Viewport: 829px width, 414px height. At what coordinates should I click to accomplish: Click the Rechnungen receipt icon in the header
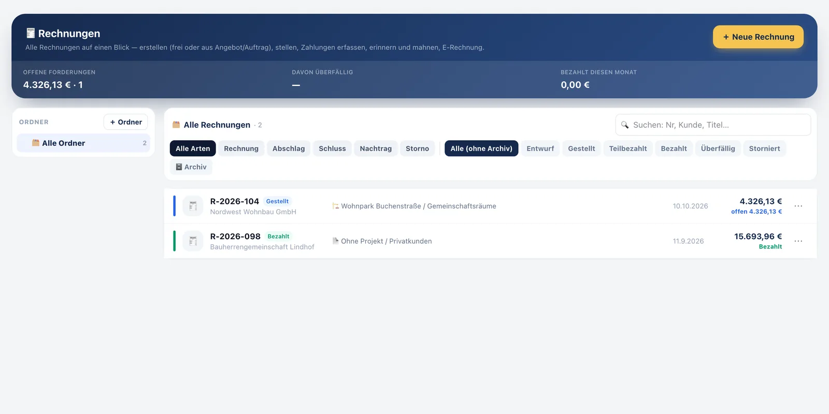point(31,33)
